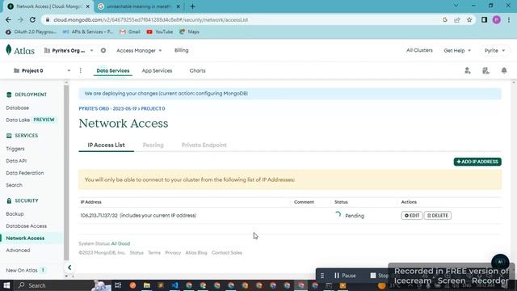Open Backup in sidebar

click(15, 213)
